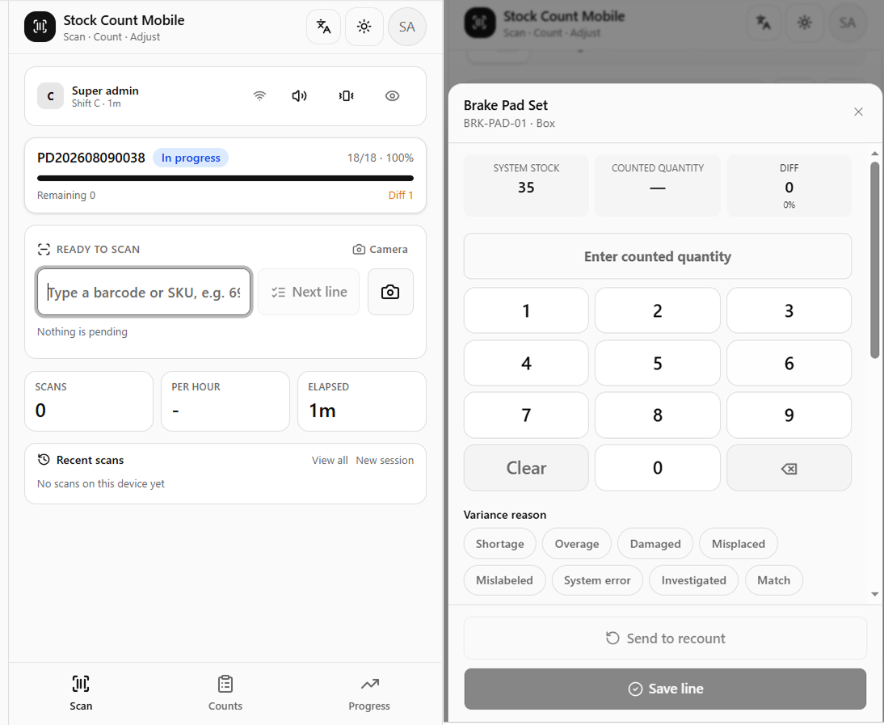
Task: Open the Camera link in scan panel
Action: click(x=380, y=249)
